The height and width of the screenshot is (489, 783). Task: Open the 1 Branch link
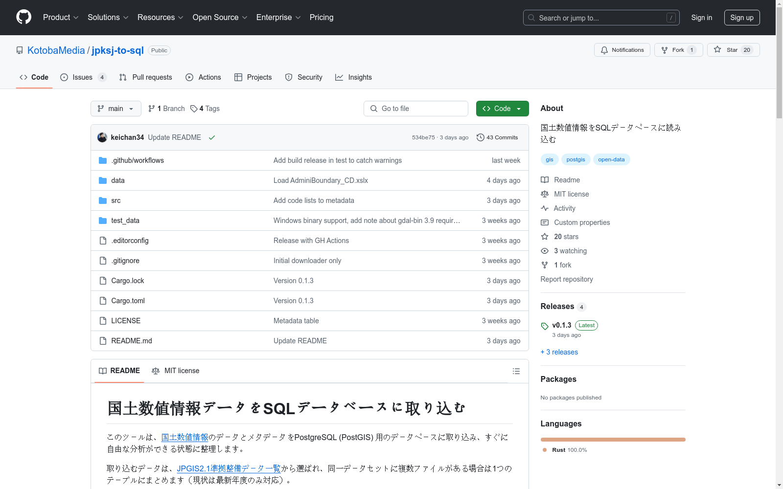[166, 109]
